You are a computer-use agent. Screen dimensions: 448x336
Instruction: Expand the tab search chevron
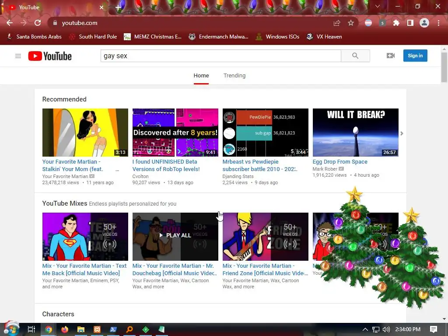[378, 6]
